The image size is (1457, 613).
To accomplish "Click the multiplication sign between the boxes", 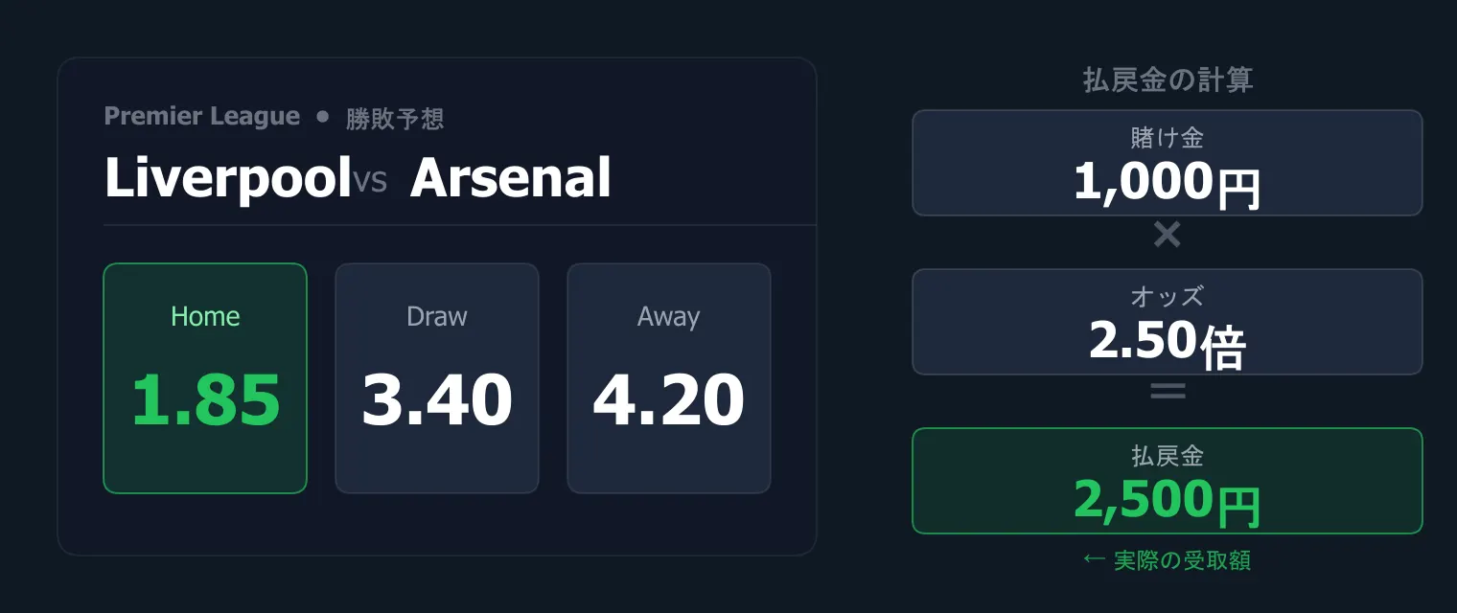I will point(1167,235).
